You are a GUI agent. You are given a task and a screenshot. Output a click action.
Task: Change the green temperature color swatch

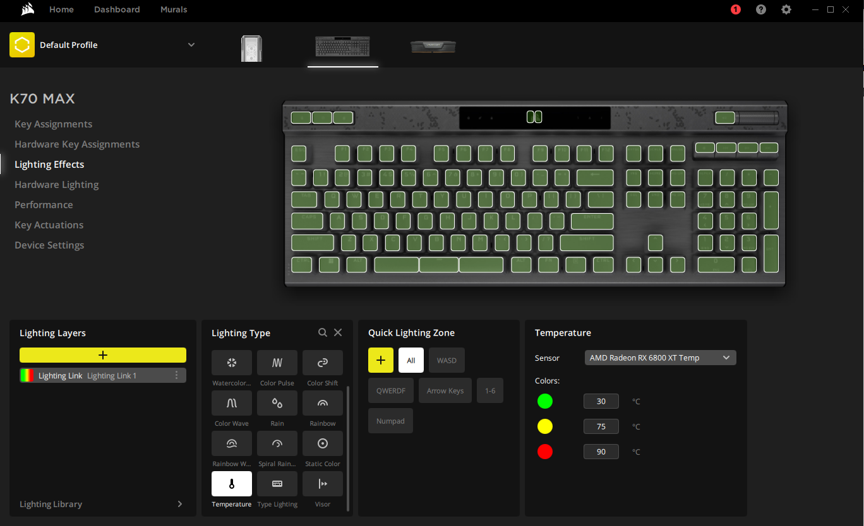coord(545,401)
